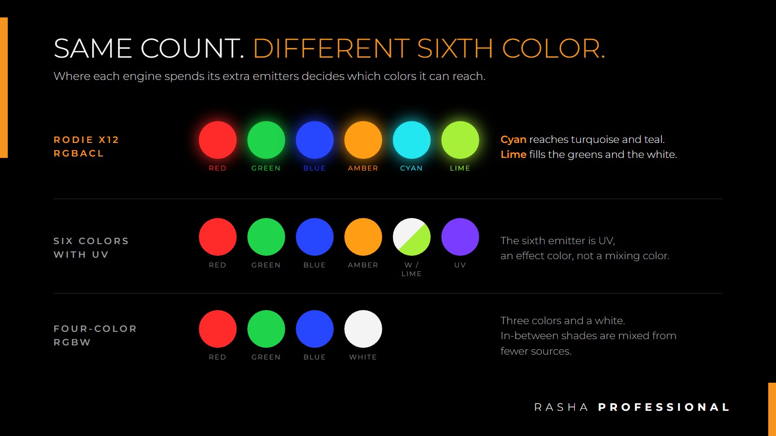This screenshot has width=776, height=436.
Task: Click the glowing cyan circle
Action: 412,140
